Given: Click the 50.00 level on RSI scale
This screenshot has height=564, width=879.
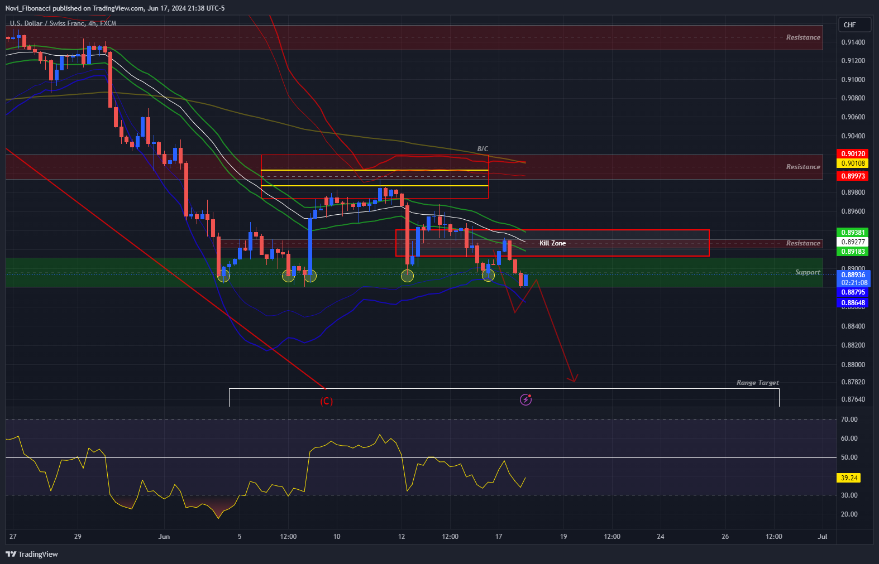Looking at the screenshot, I should pyautogui.click(x=849, y=457).
